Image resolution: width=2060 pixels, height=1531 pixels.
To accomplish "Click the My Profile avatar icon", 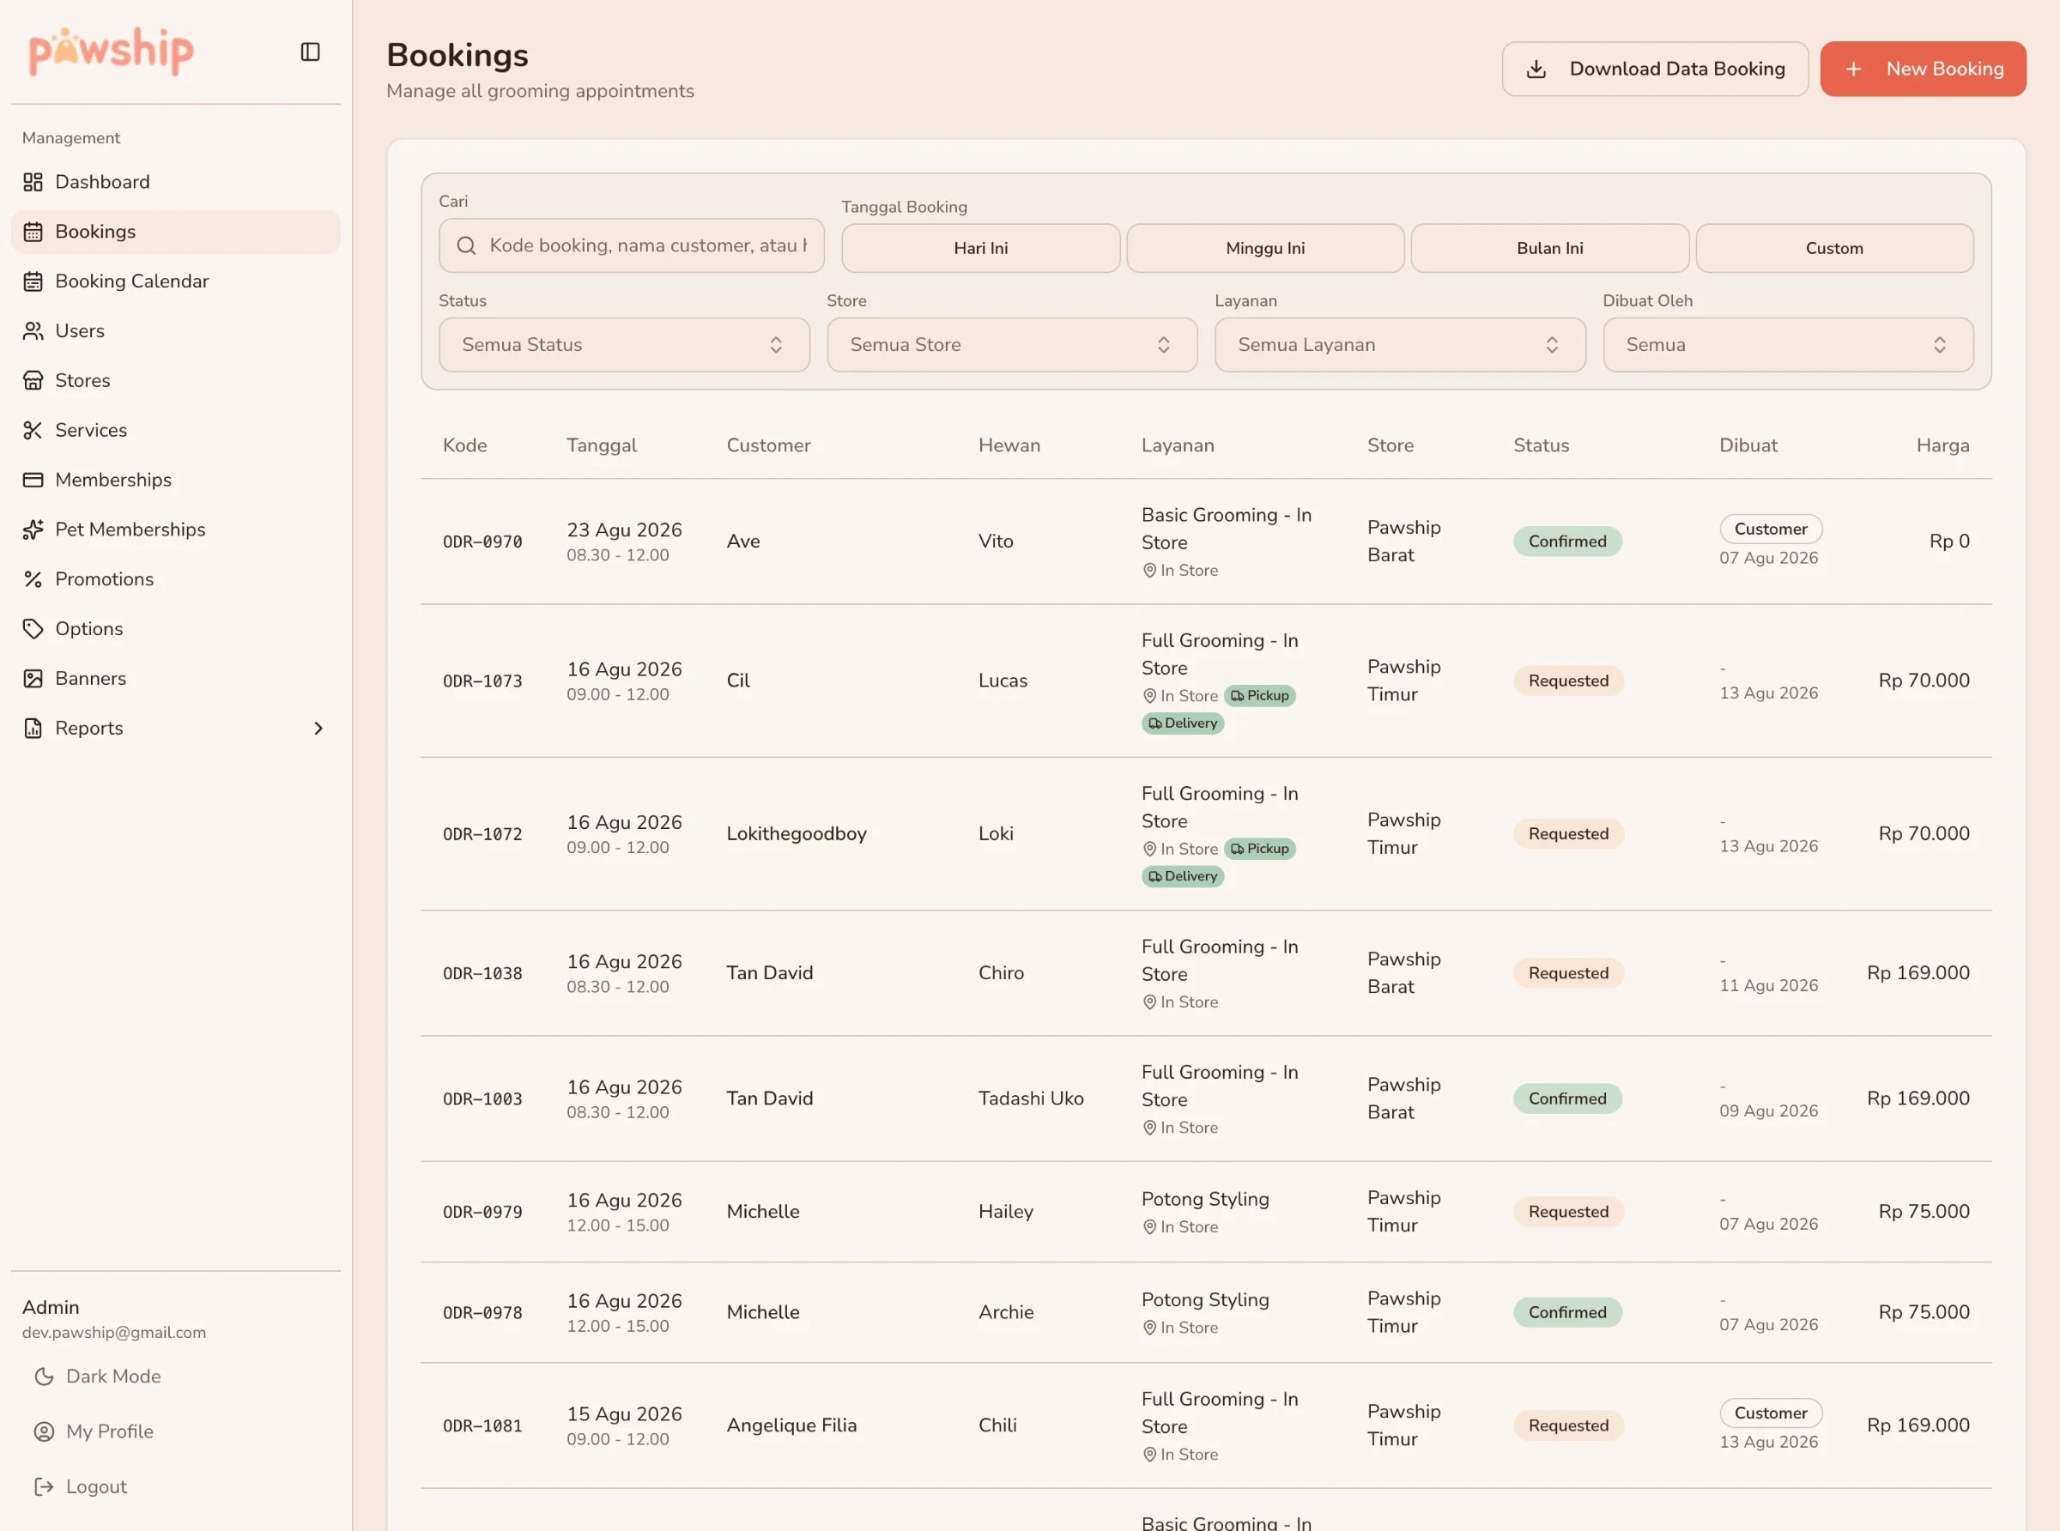I will pos(44,1431).
